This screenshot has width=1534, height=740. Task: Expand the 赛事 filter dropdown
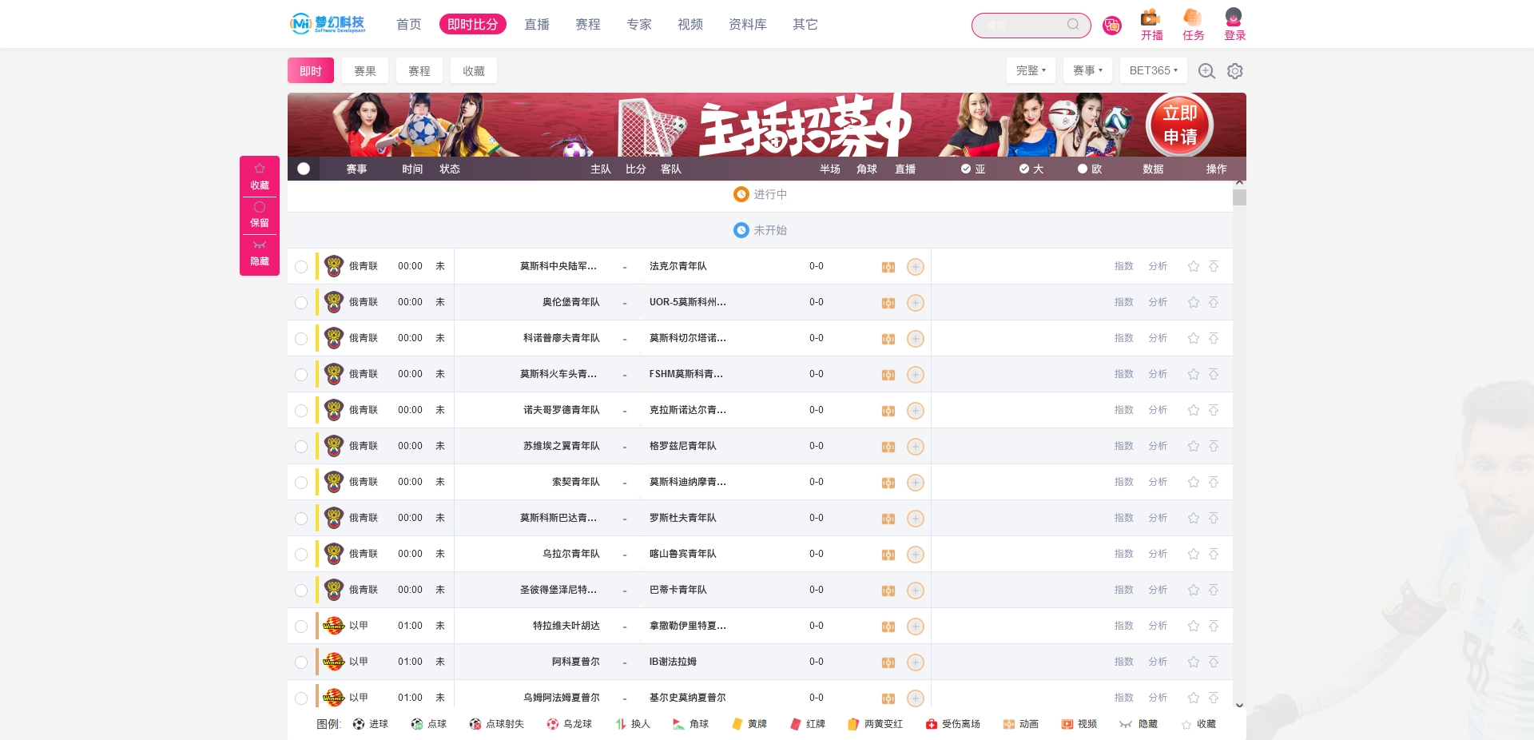[1087, 70]
